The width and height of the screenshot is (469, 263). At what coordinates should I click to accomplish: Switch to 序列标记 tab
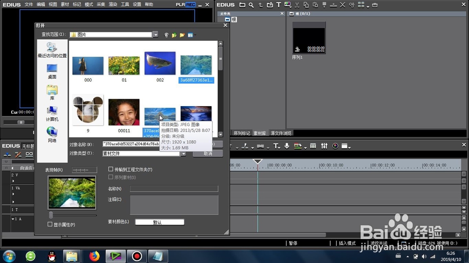point(242,133)
